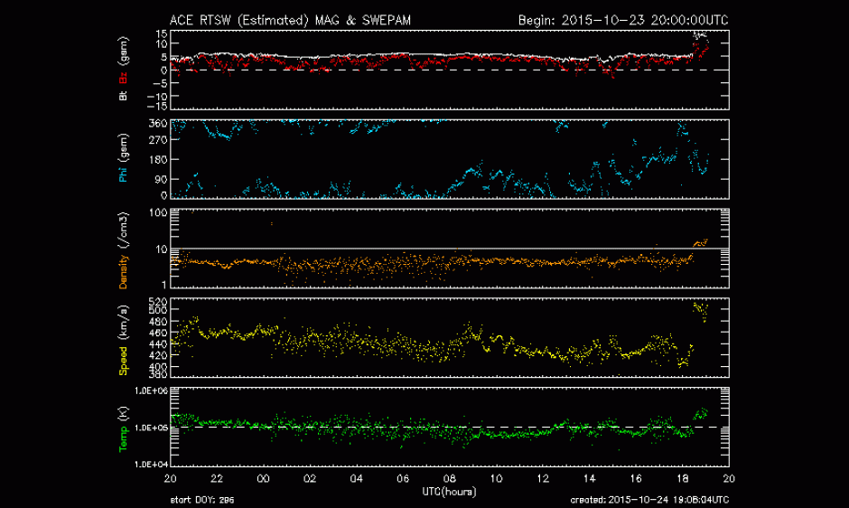Screen dimensions: 849x508
Task: Click the 100 tick on Density axis
Action: (x=157, y=212)
